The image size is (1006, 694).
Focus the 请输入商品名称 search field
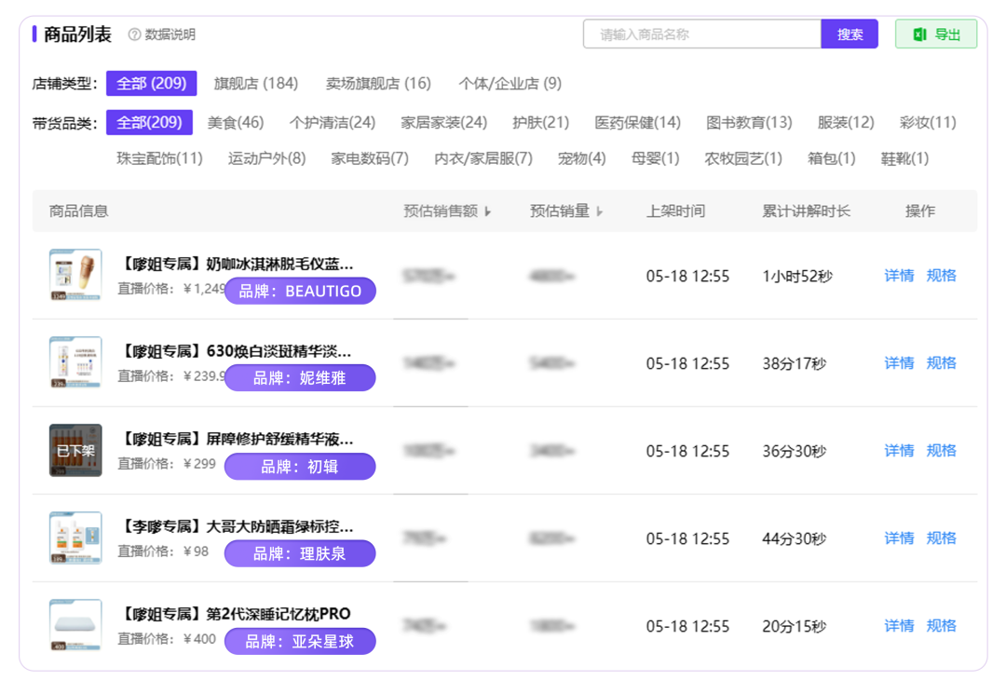click(702, 34)
